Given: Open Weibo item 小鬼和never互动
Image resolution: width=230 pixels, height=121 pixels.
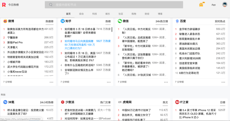Looking at the screenshot, I should pyautogui.click(x=17, y=72).
